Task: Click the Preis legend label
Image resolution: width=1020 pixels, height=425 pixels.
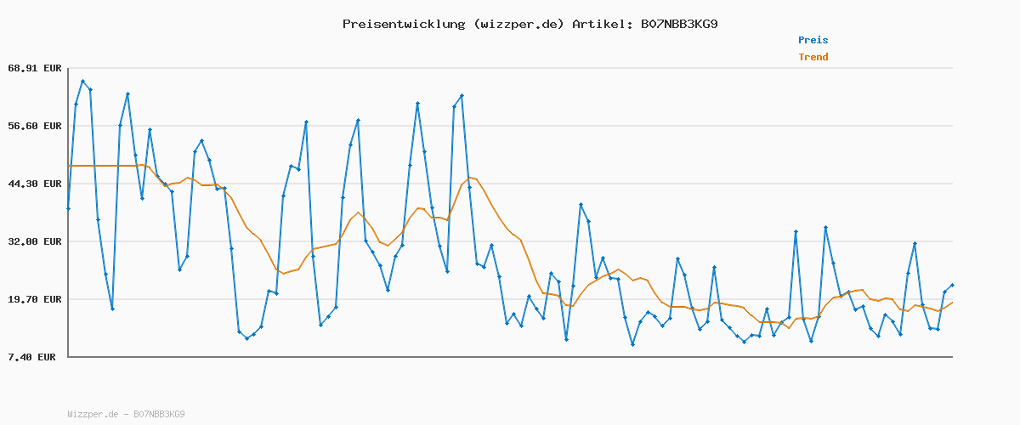Action: click(x=813, y=40)
